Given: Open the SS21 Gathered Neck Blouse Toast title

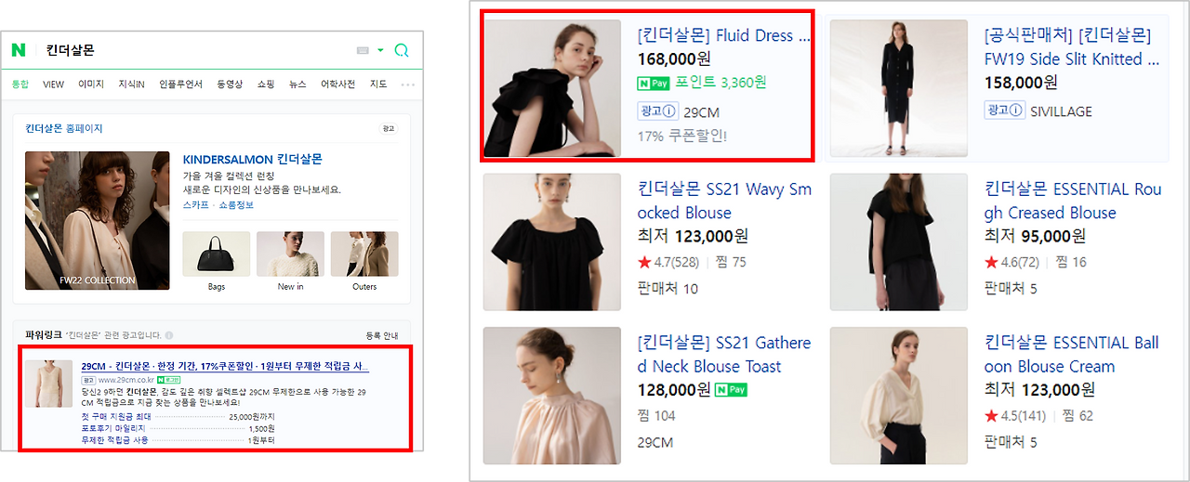Looking at the screenshot, I should [x=724, y=355].
